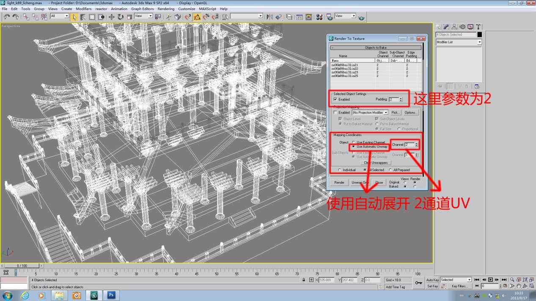
Task: Click the Align tool in the toolbar
Action: (278, 17)
